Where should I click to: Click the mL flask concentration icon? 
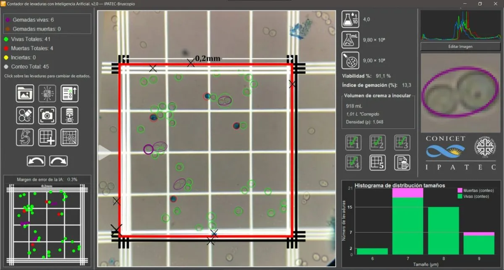coord(350,39)
